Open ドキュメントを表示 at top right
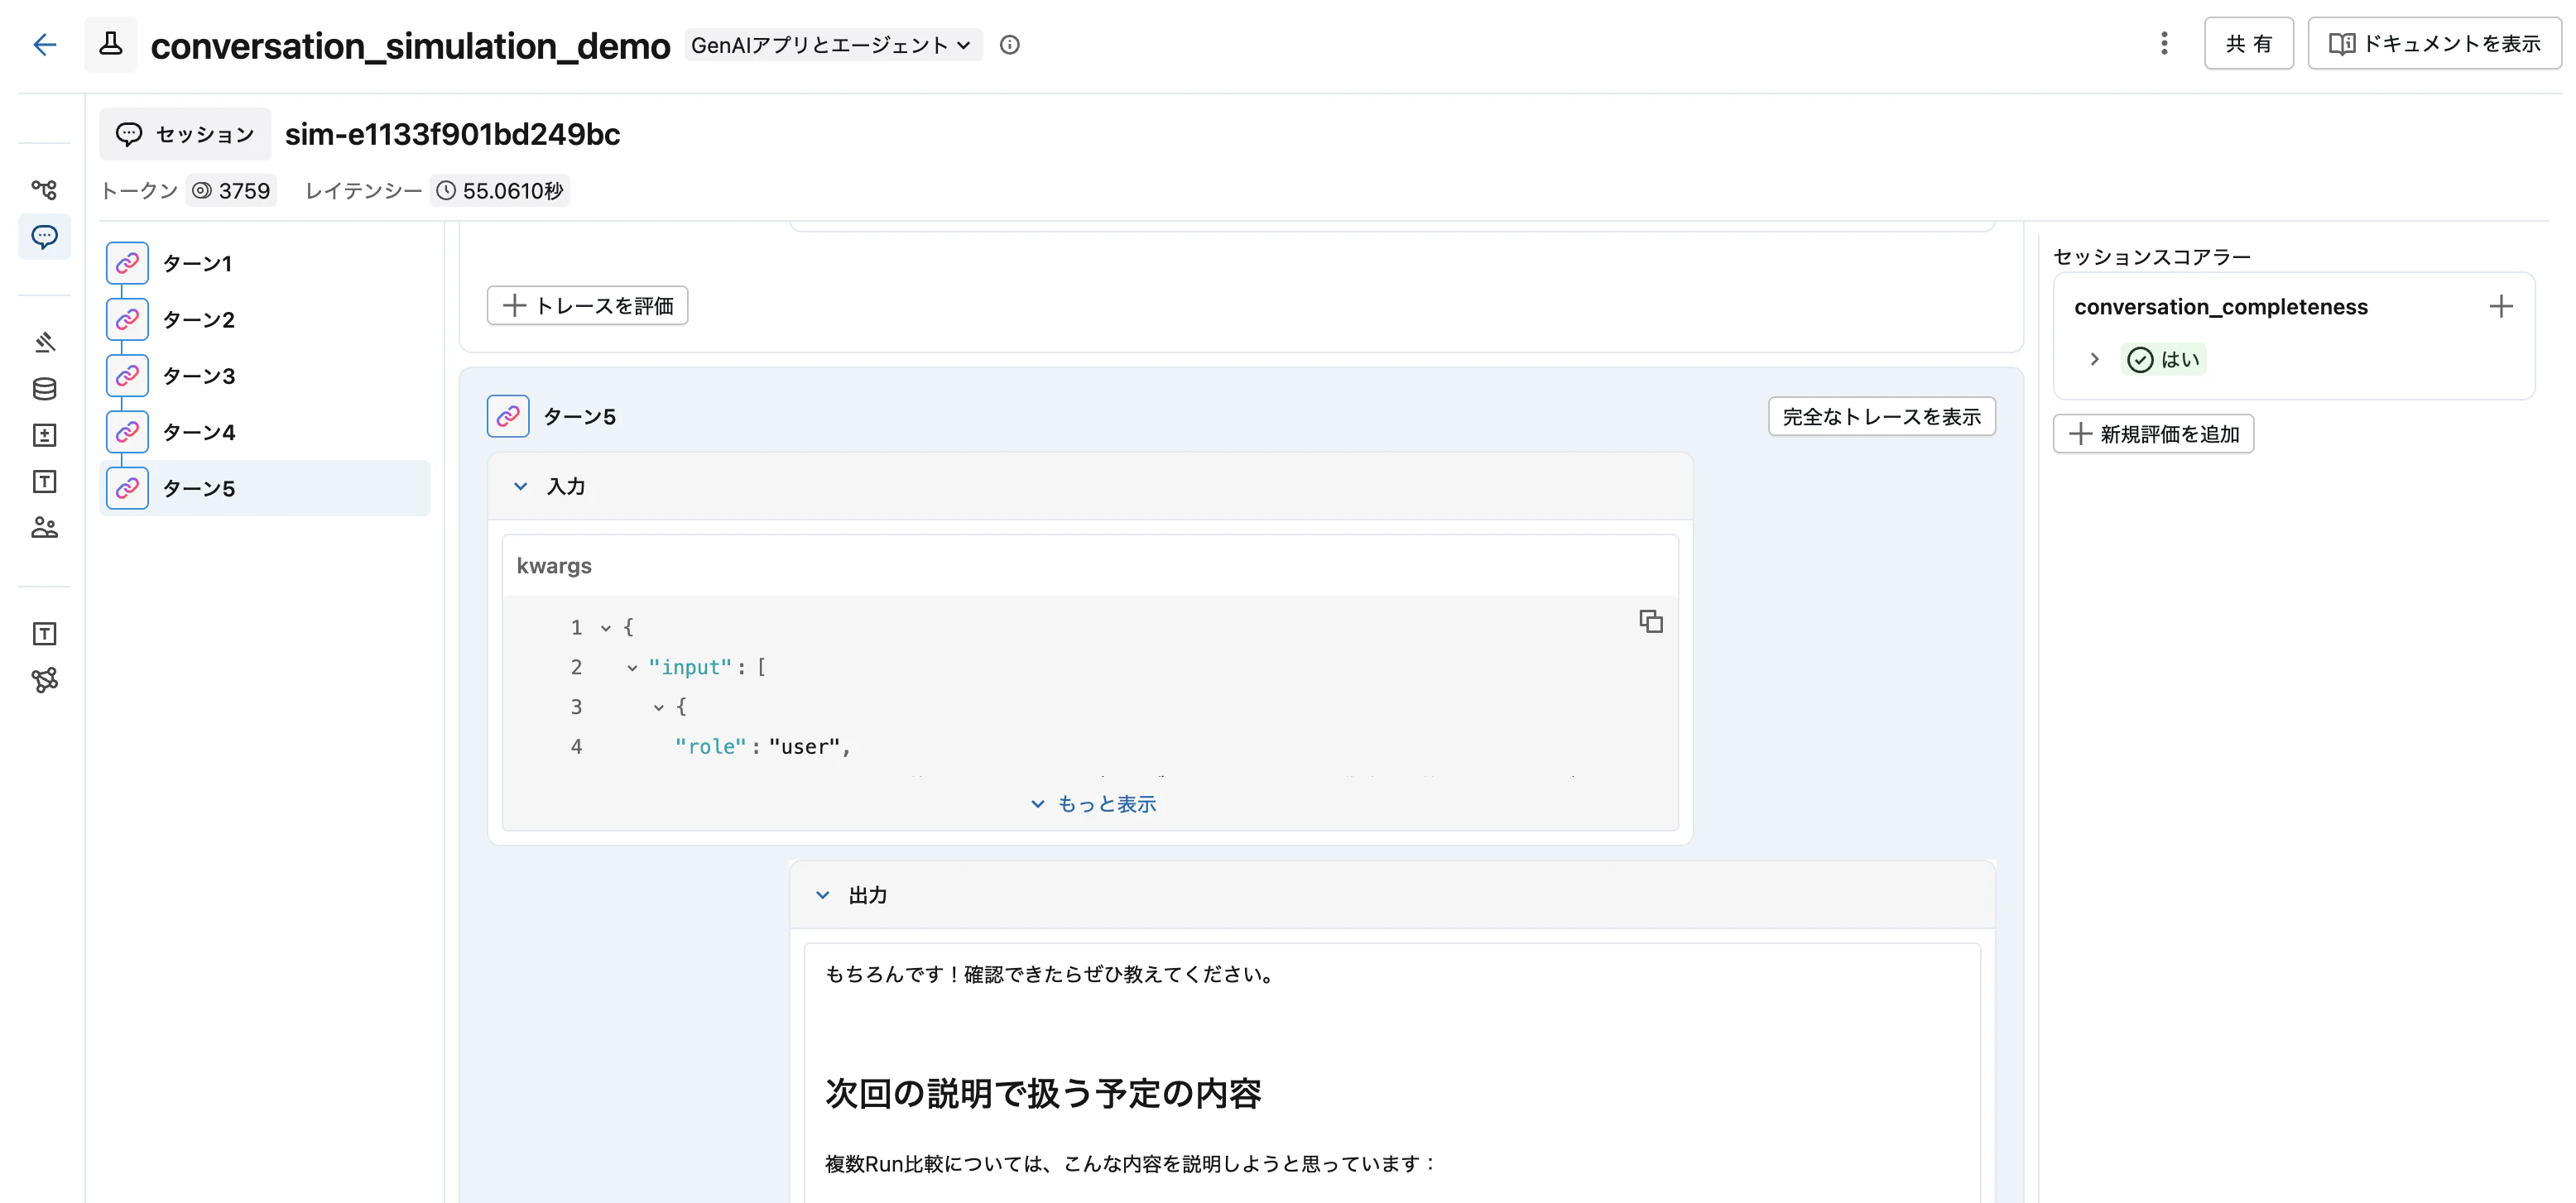The image size is (2576, 1203). (2434, 43)
